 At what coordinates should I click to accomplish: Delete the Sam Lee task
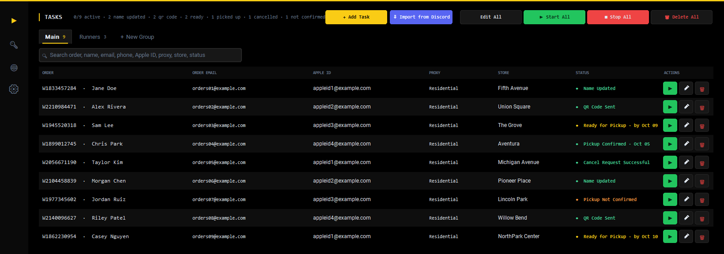[x=702, y=125]
